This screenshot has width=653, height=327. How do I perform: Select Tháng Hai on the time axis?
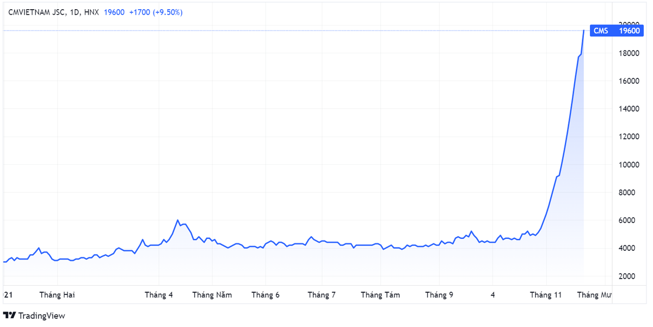(x=57, y=295)
